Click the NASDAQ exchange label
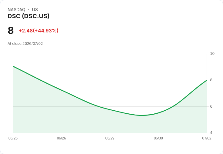Screen dimensions: 223x154 16,10
